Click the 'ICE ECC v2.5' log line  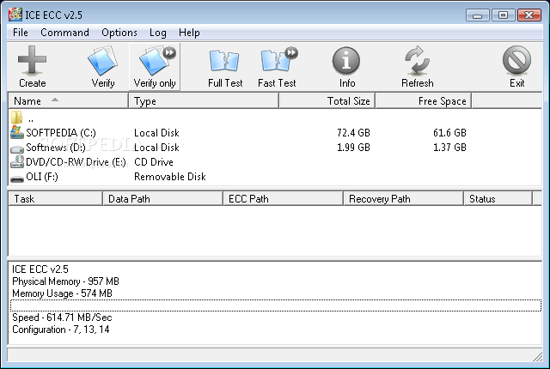40,269
